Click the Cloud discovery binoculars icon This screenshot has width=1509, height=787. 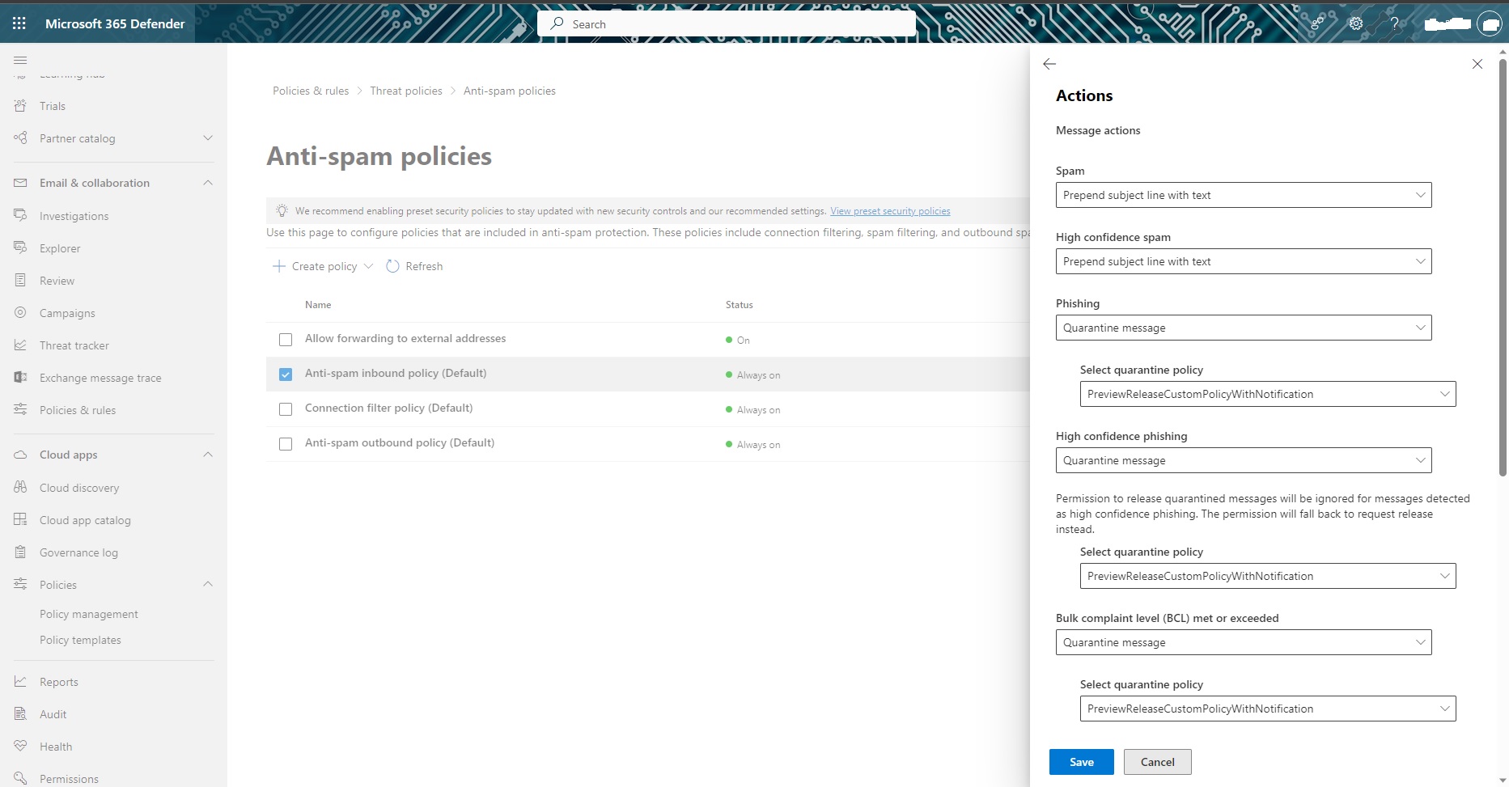coord(20,488)
